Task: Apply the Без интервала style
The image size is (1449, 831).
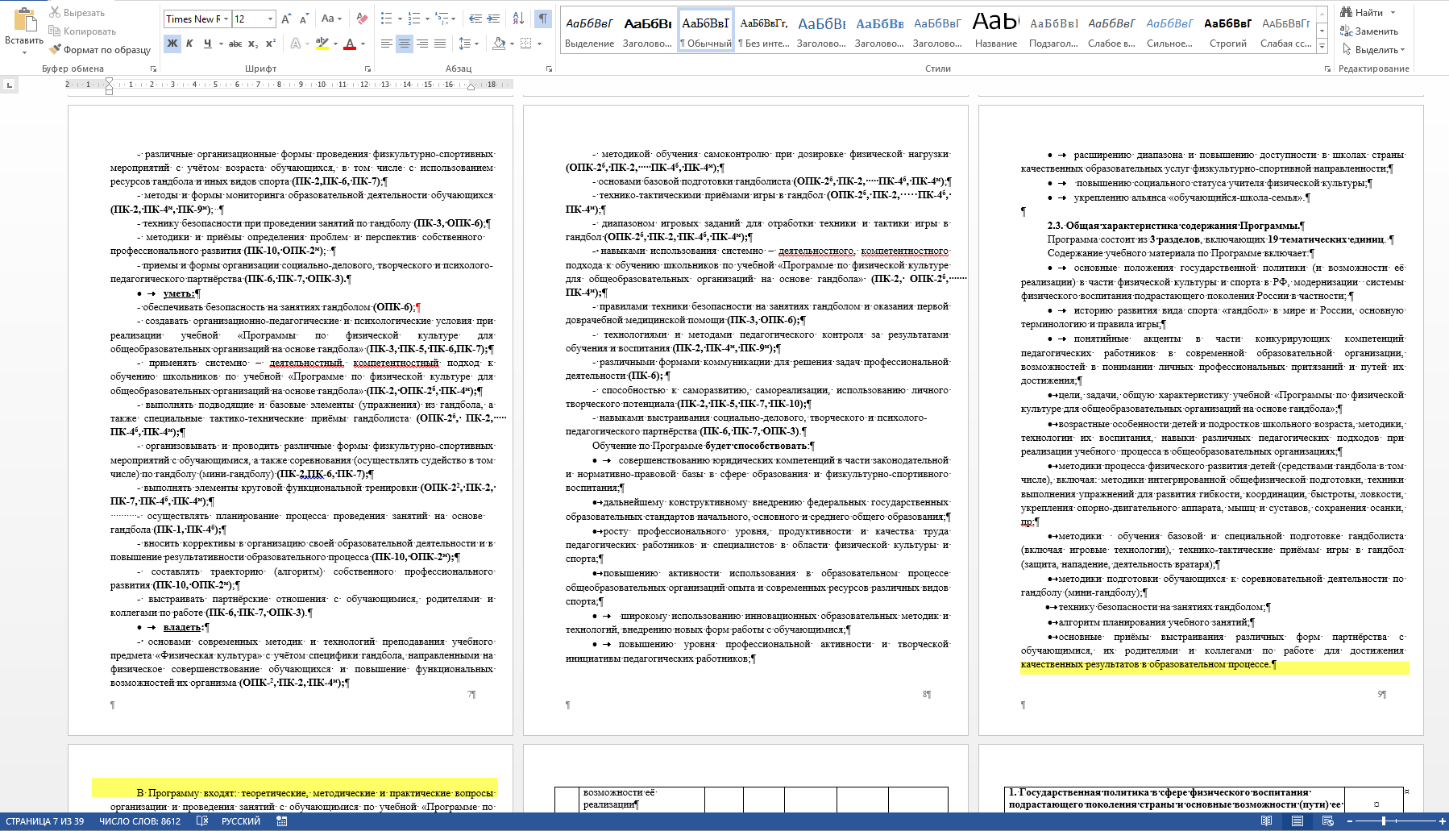Action: pyautogui.click(x=764, y=31)
